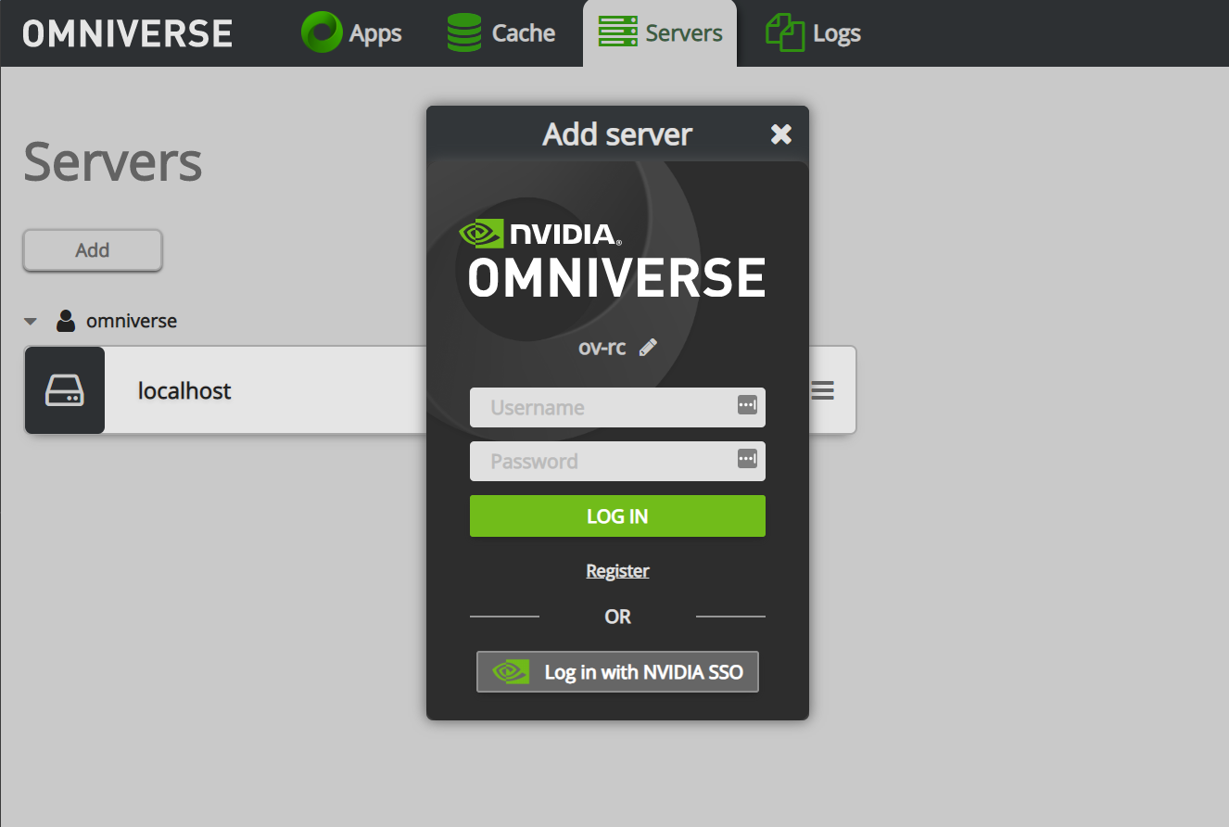Collapse the omniverse user group
Viewport: 1229px width, 827px height.
point(31,322)
